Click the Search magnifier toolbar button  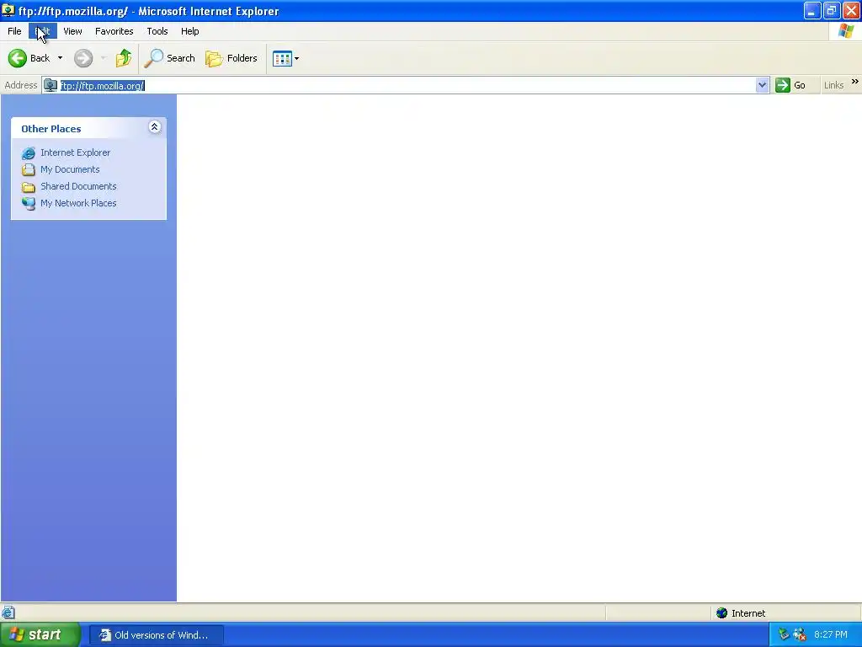pos(169,58)
